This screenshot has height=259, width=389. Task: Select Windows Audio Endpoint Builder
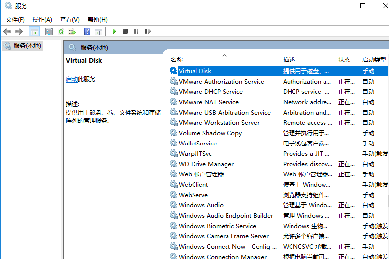click(278, 216)
